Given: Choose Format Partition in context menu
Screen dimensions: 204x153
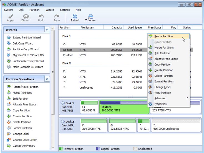Looking at the screenshot, I should pos(169,81).
